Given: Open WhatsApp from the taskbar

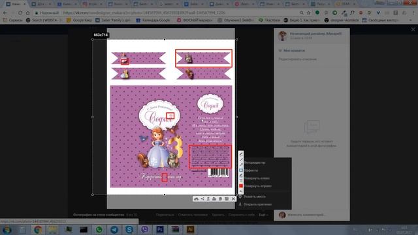Looking at the screenshot, I should 99,230.
